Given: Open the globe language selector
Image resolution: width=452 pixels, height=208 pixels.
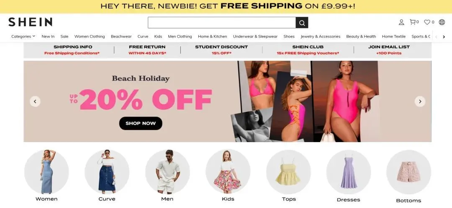Looking at the screenshot, I should (x=442, y=22).
